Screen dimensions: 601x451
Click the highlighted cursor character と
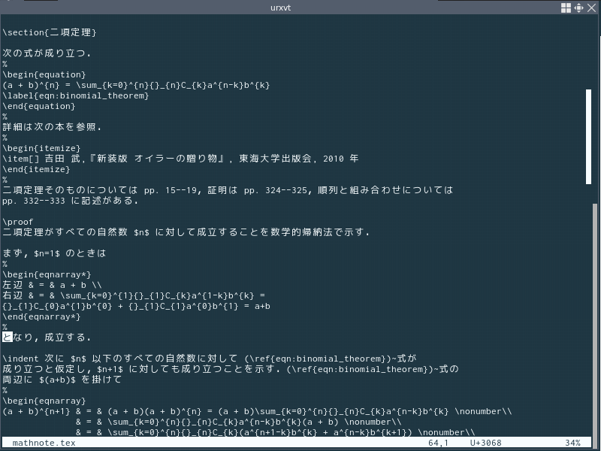tap(8, 337)
